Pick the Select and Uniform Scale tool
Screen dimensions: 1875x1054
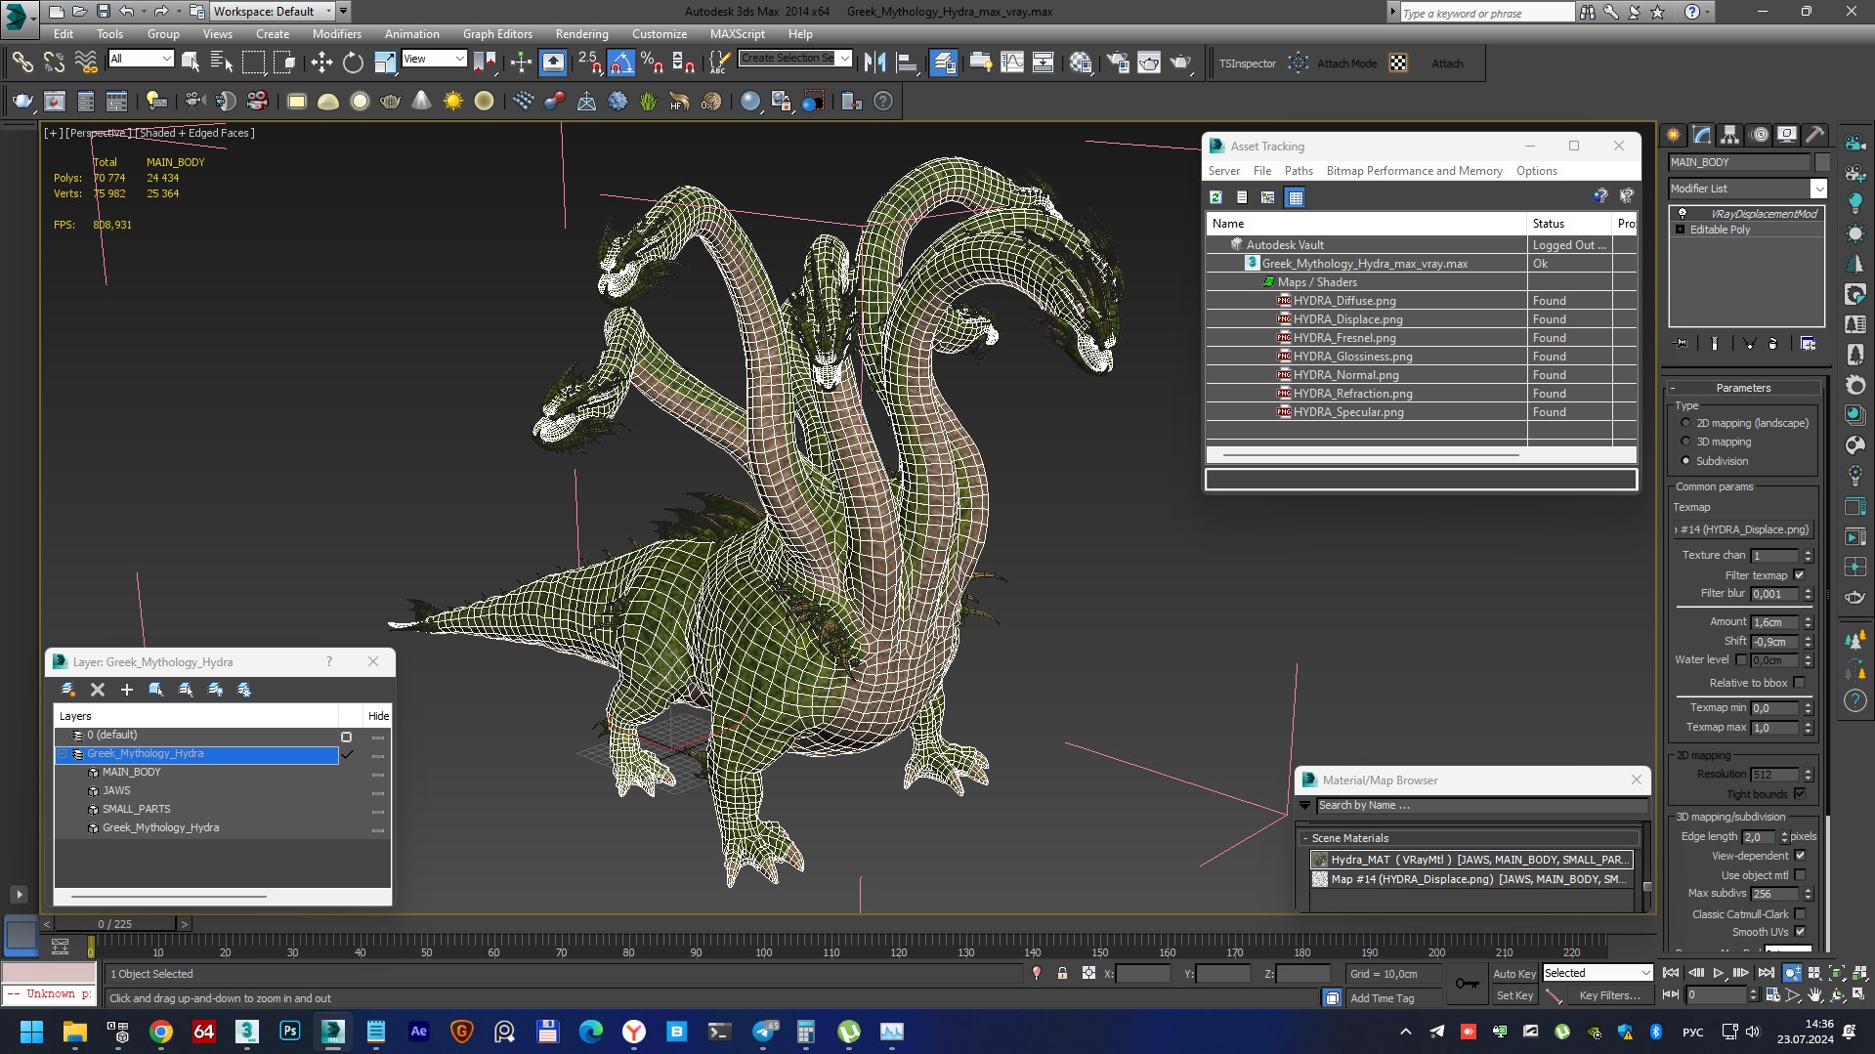pyautogui.click(x=385, y=63)
